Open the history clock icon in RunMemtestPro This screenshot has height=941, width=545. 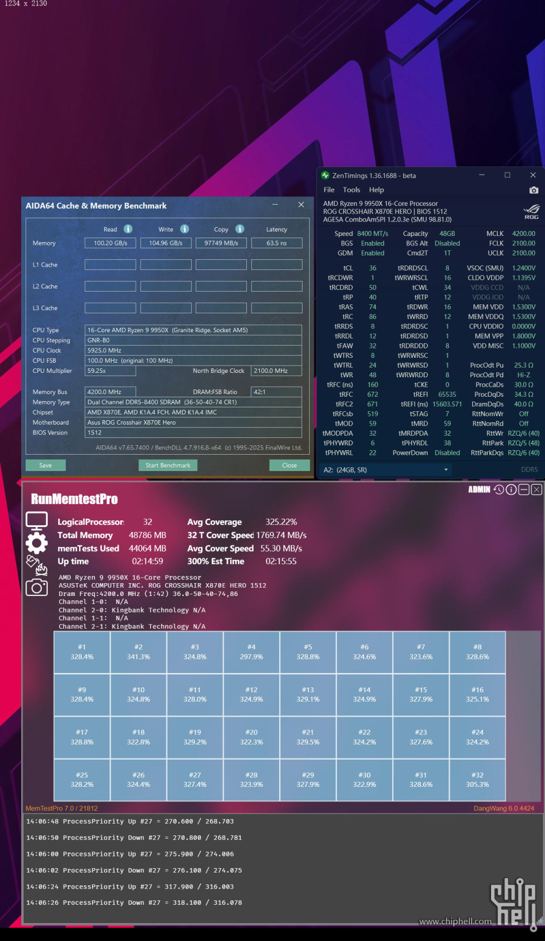[x=499, y=490]
